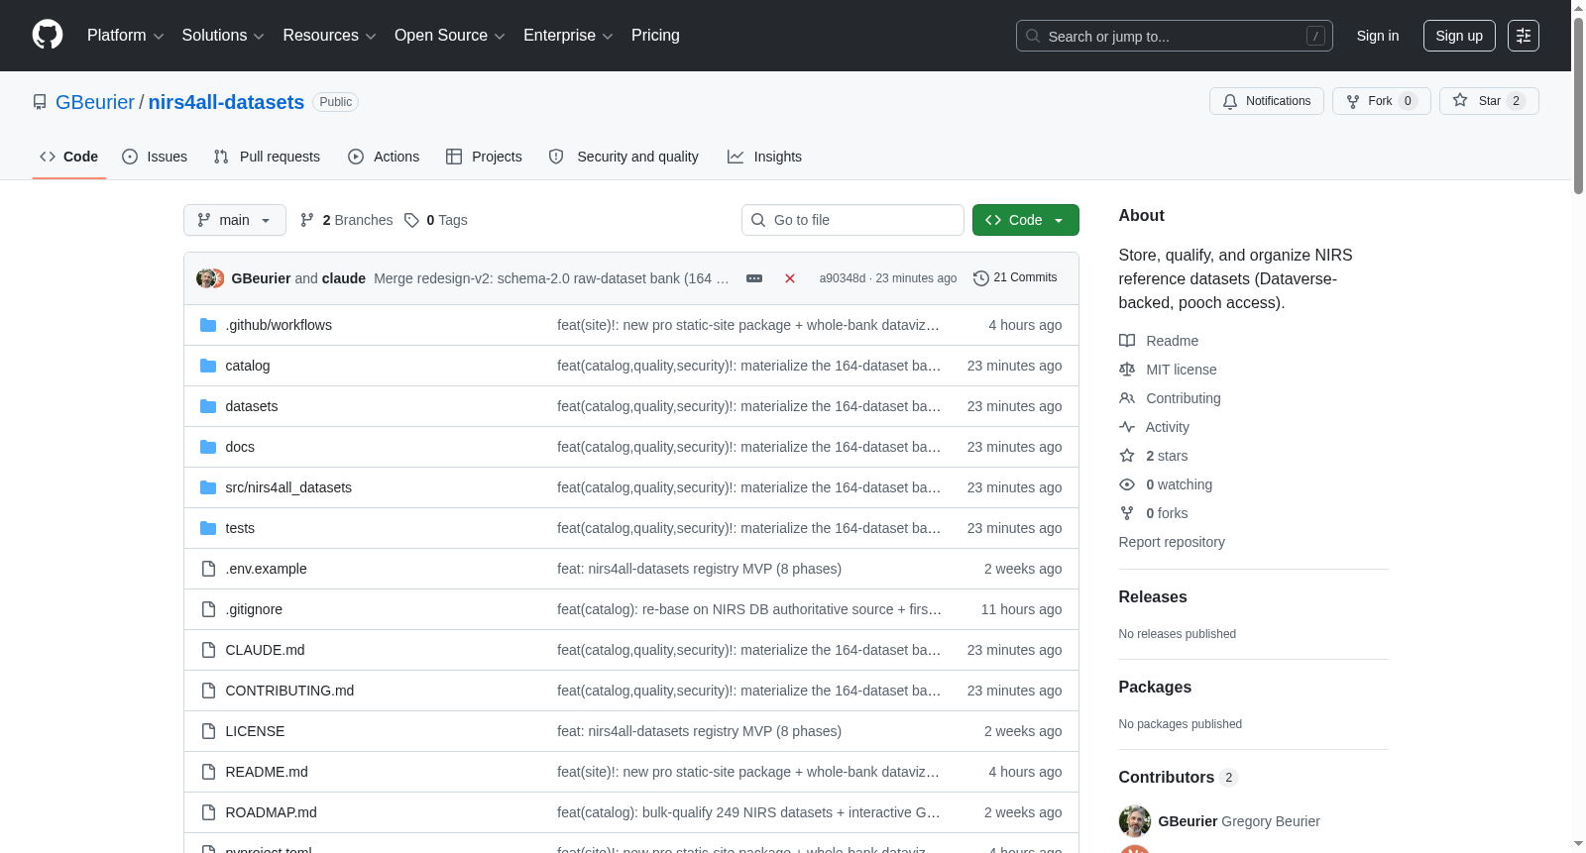Switch to the Actions tab

384,157
